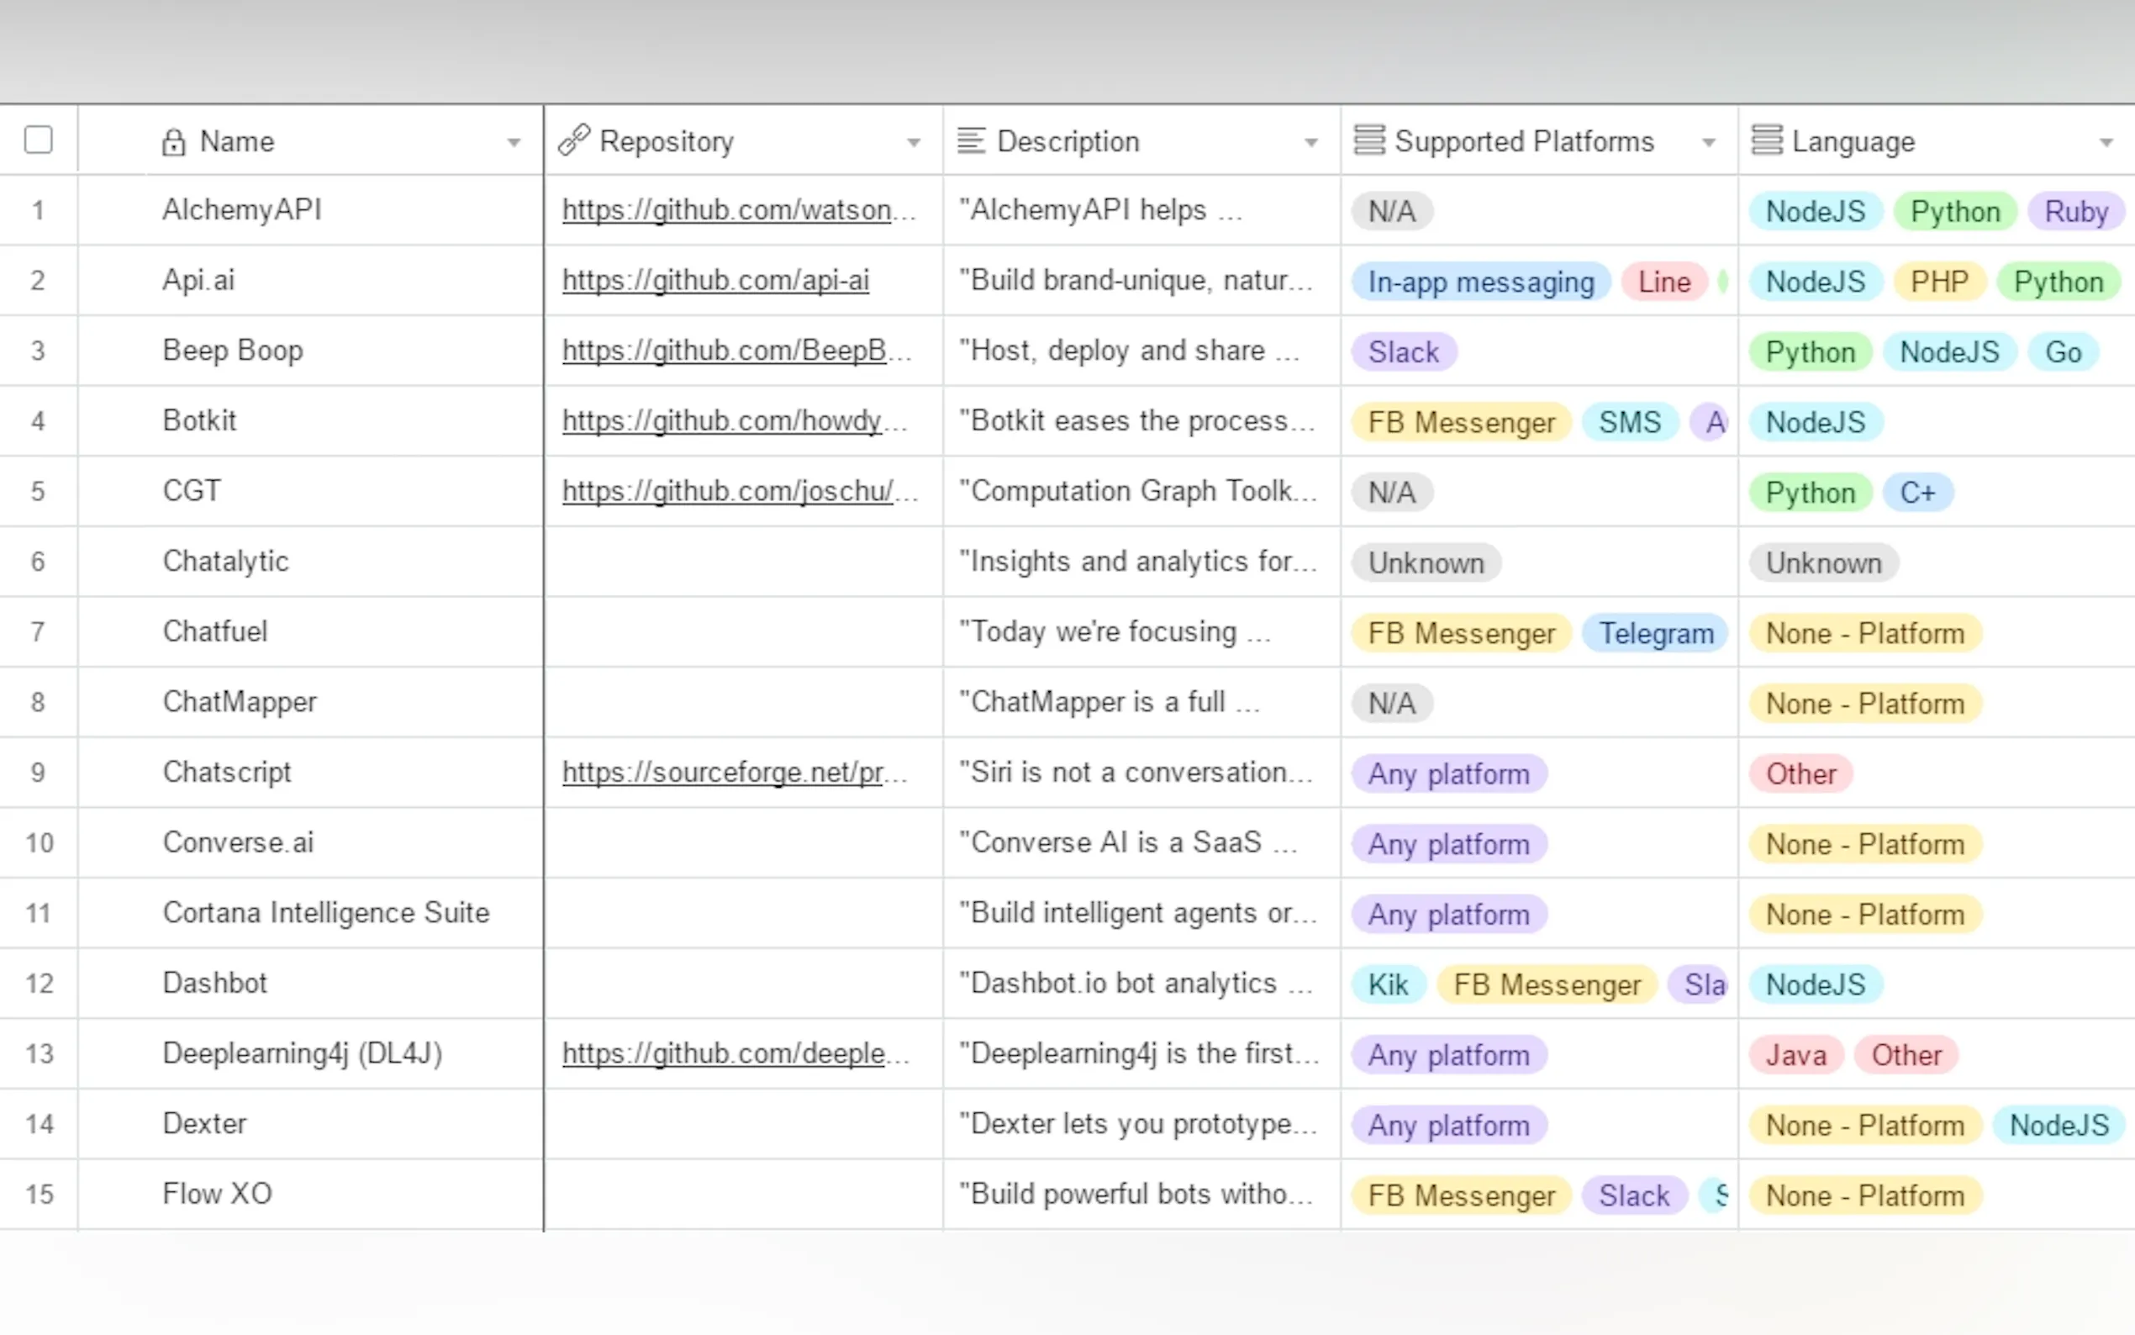Click the text lines icon beside Description
This screenshot has height=1335, width=2135.
(x=971, y=140)
